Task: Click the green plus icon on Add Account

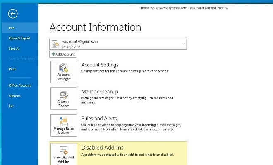Action: pos(53,54)
